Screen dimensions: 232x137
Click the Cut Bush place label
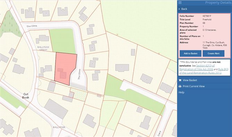26,96
